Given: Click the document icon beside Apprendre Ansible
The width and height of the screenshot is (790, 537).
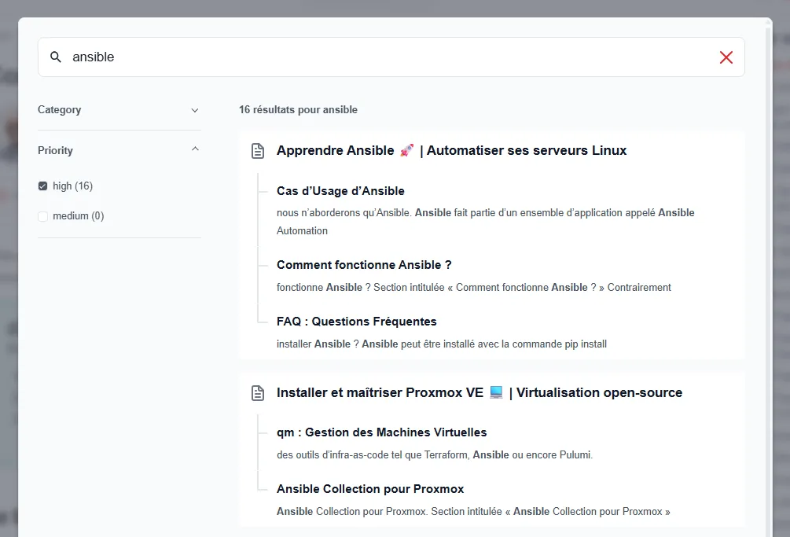Looking at the screenshot, I should click(258, 150).
